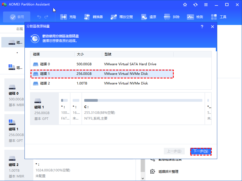Open the 抹除 (Wipe) tool
Screen dimensions: 242x181
172,17
